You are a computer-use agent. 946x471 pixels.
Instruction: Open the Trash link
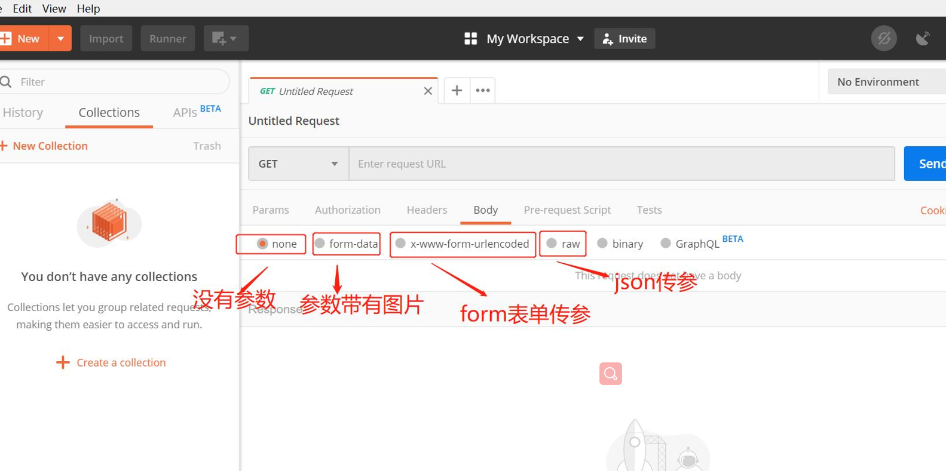point(207,146)
